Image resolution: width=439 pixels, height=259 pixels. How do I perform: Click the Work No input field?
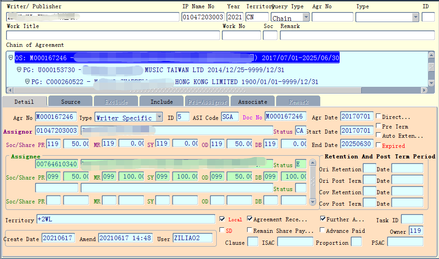pyautogui.click(x=241, y=35)
